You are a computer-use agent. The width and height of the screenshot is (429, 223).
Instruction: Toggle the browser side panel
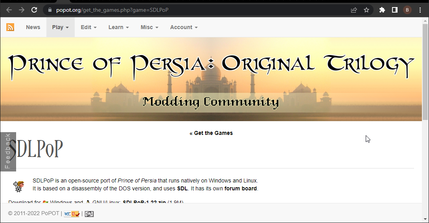point(394,10)
